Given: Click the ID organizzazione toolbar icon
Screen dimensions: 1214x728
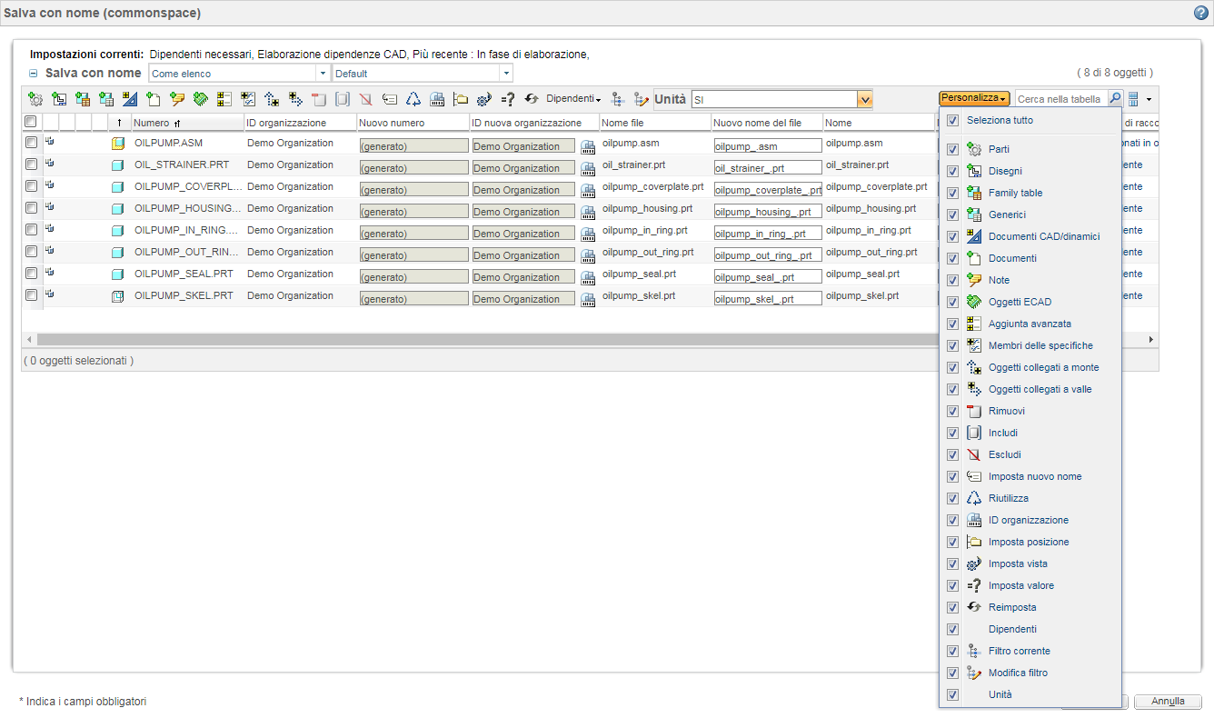Looking at the screenshot, I should pyautogui.click(x=437, y=99).
